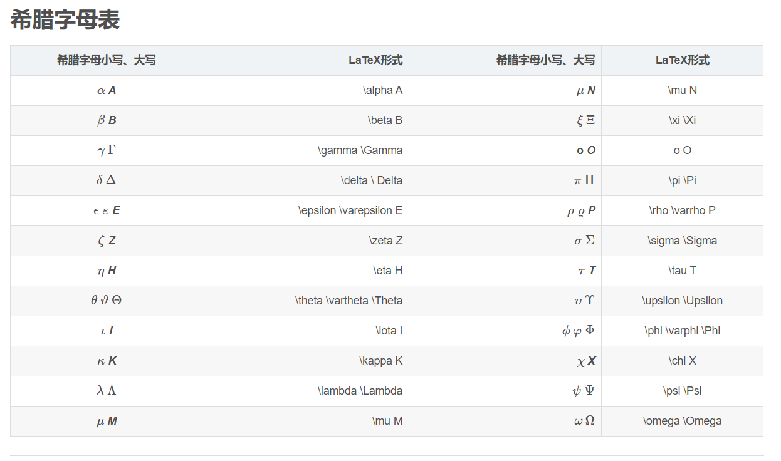
Task: Click the \xi \Xi LaTeX cell
Action: 683,120
